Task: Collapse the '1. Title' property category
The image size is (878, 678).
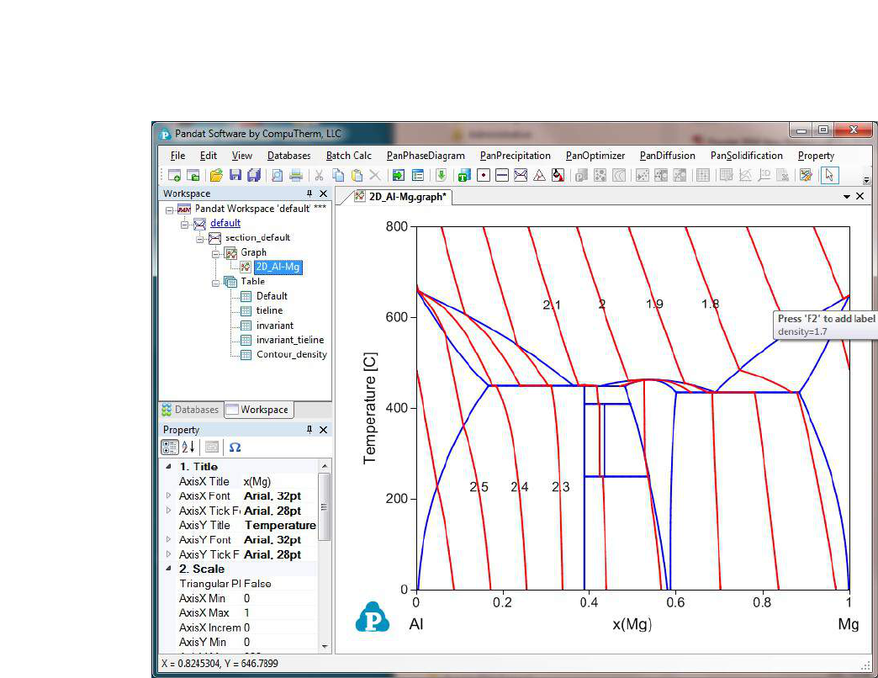Action: point(168,466)
